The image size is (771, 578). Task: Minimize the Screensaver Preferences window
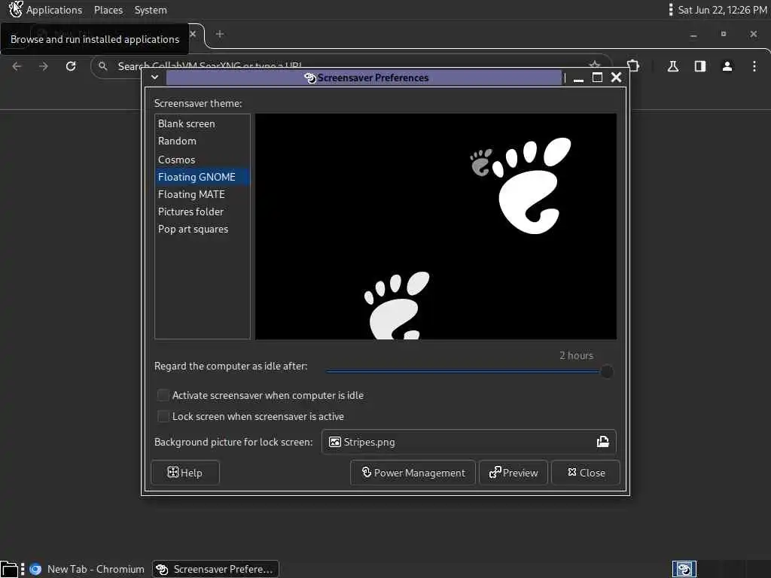tap(578, 78)
